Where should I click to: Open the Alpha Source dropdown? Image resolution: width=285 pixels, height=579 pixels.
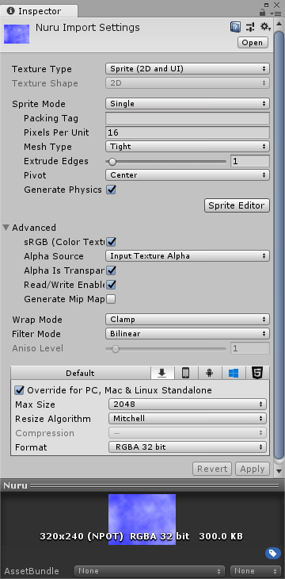(188, 256)
